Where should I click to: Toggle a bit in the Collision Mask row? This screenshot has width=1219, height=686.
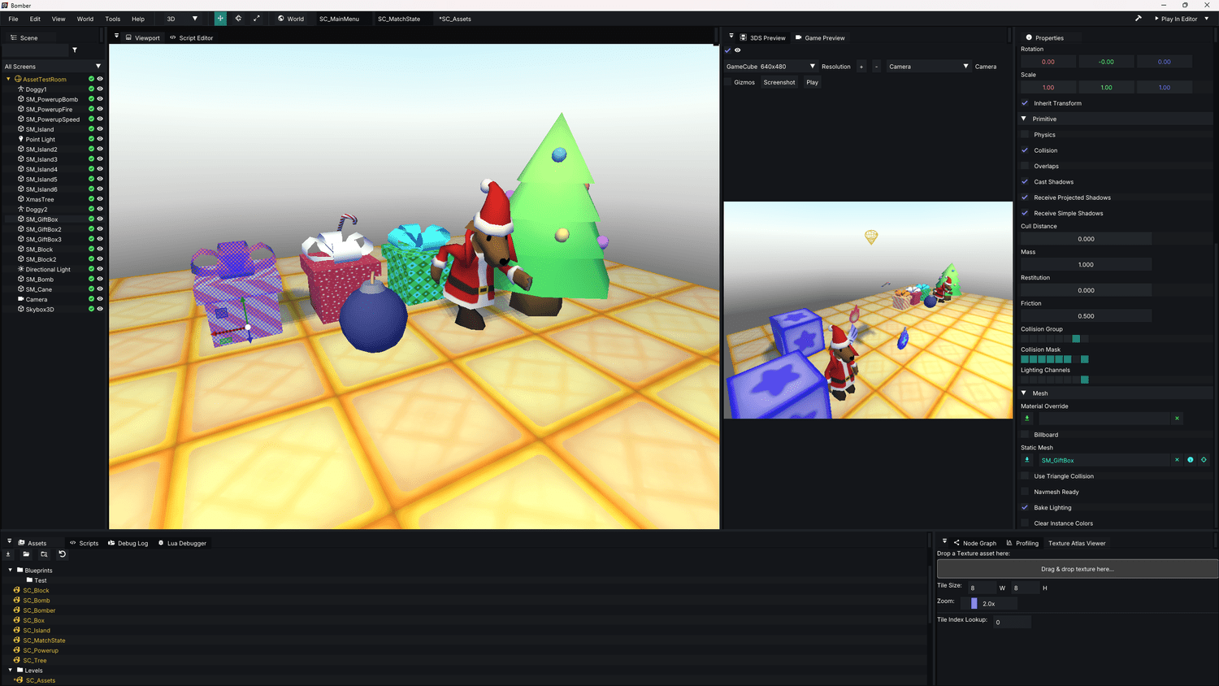click(x=1054, y=359)
